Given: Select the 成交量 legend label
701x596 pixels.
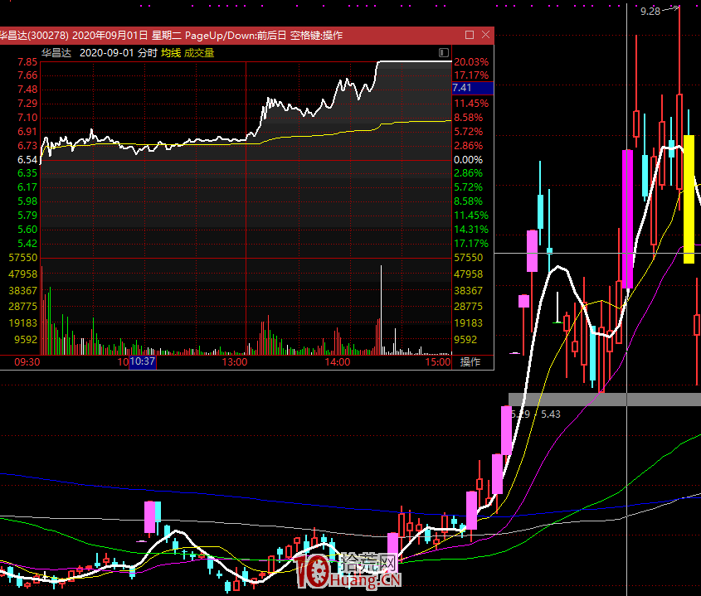Looking at the screenshot, I should tap(199, 52).
